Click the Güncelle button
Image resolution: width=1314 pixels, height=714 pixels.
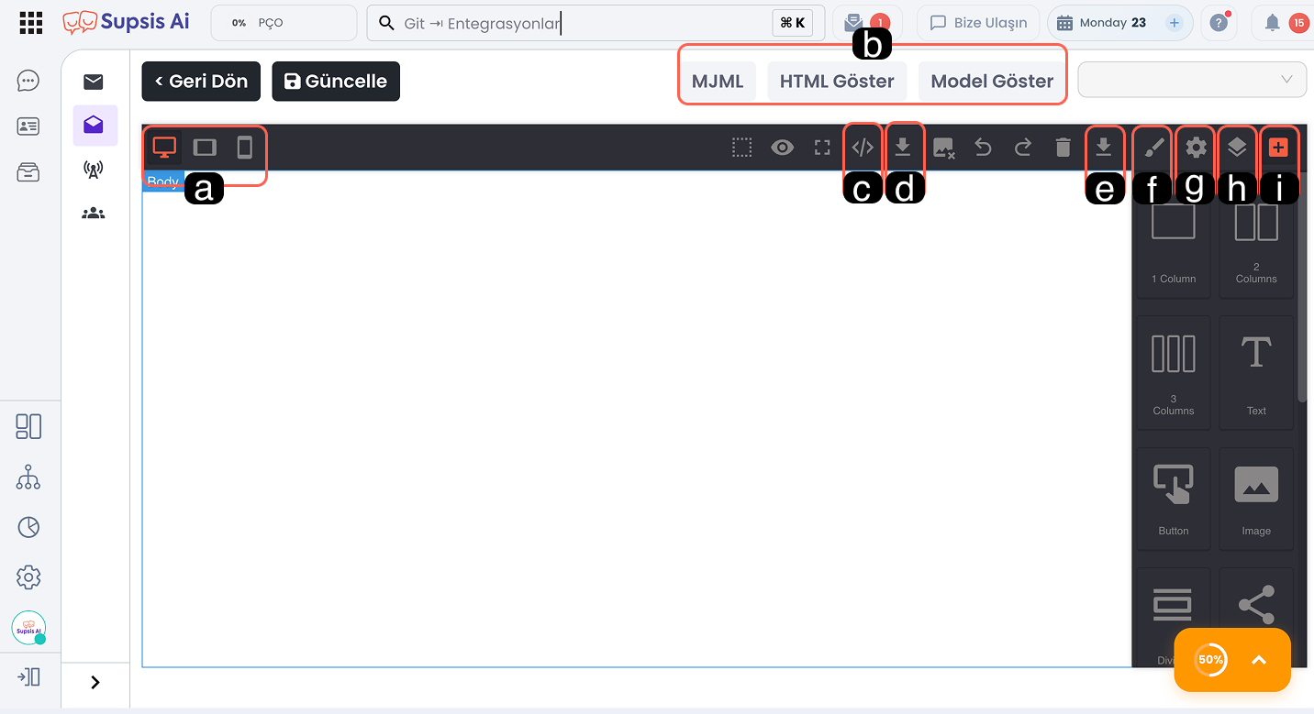(x=336, y=82)
